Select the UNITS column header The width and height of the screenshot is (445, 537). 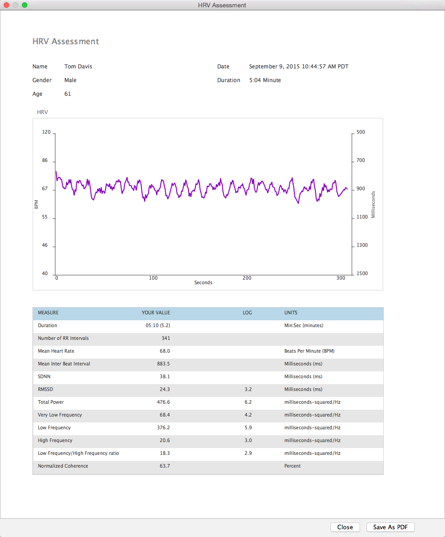click(291, 313)
